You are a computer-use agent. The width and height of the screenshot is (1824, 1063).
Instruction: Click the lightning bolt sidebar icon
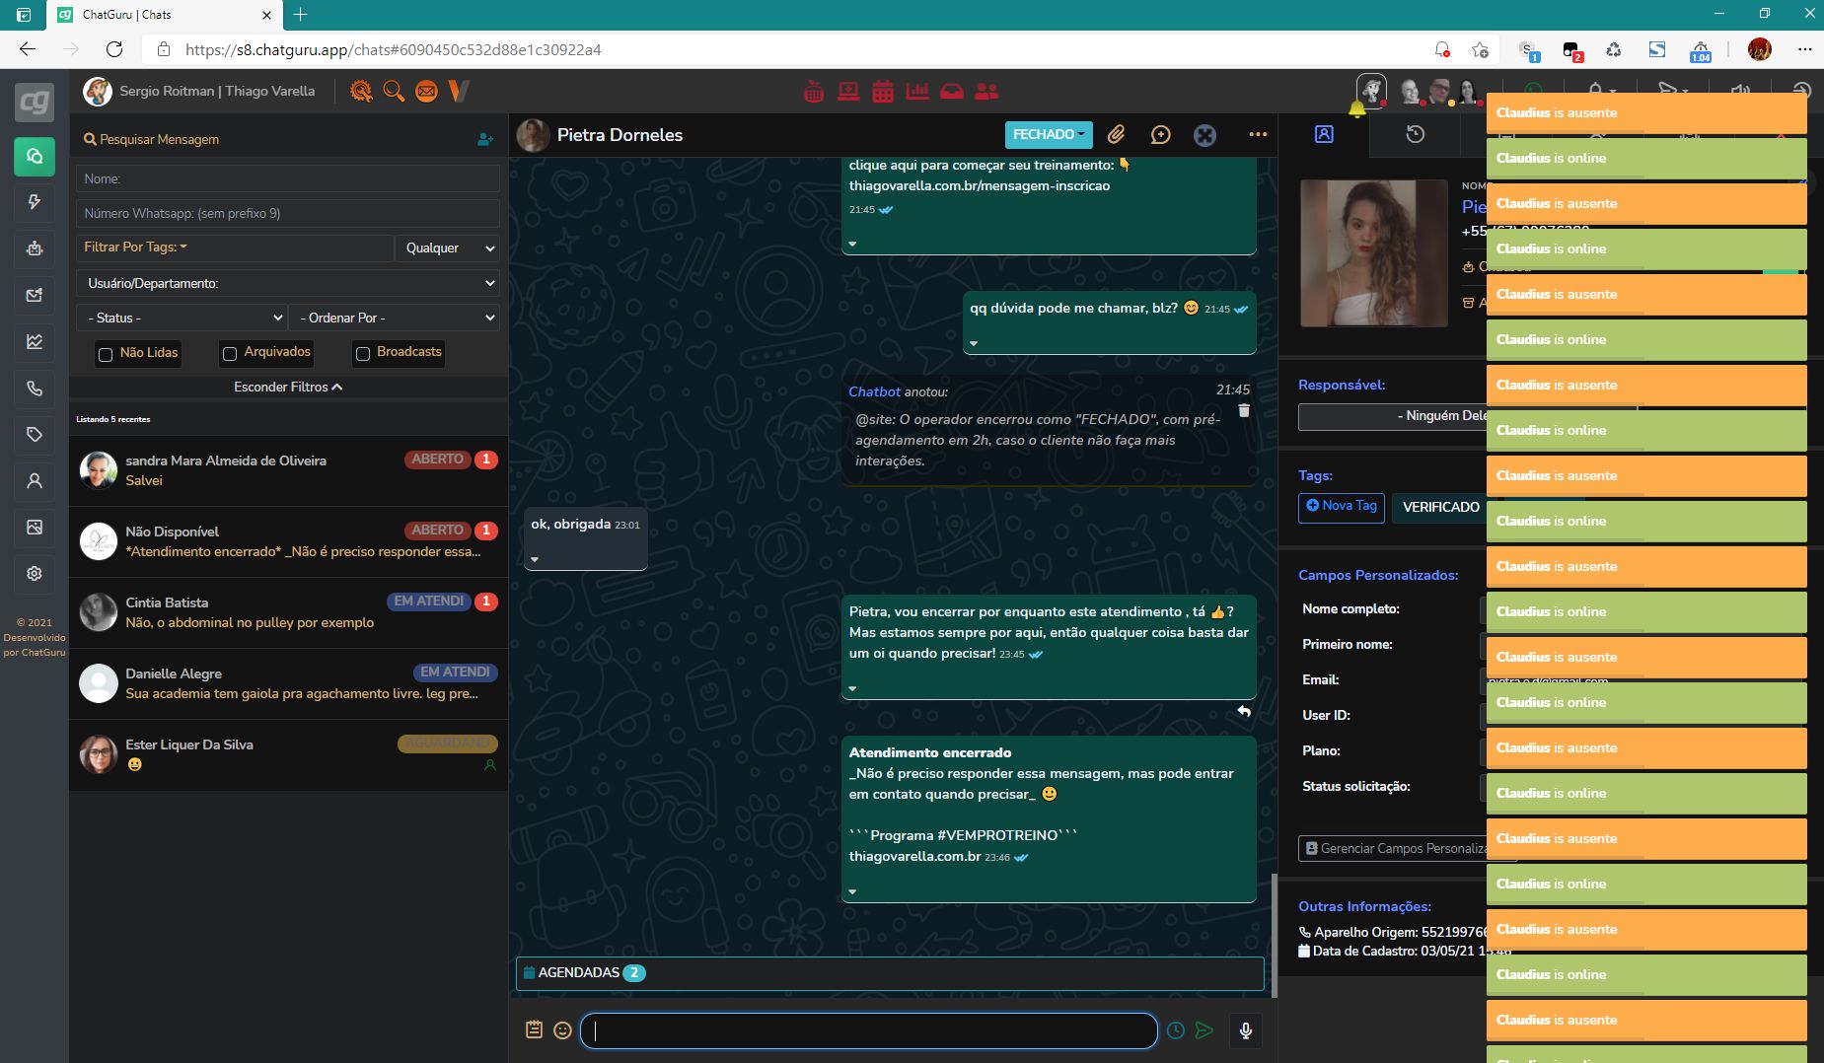(x=35, y=202)
